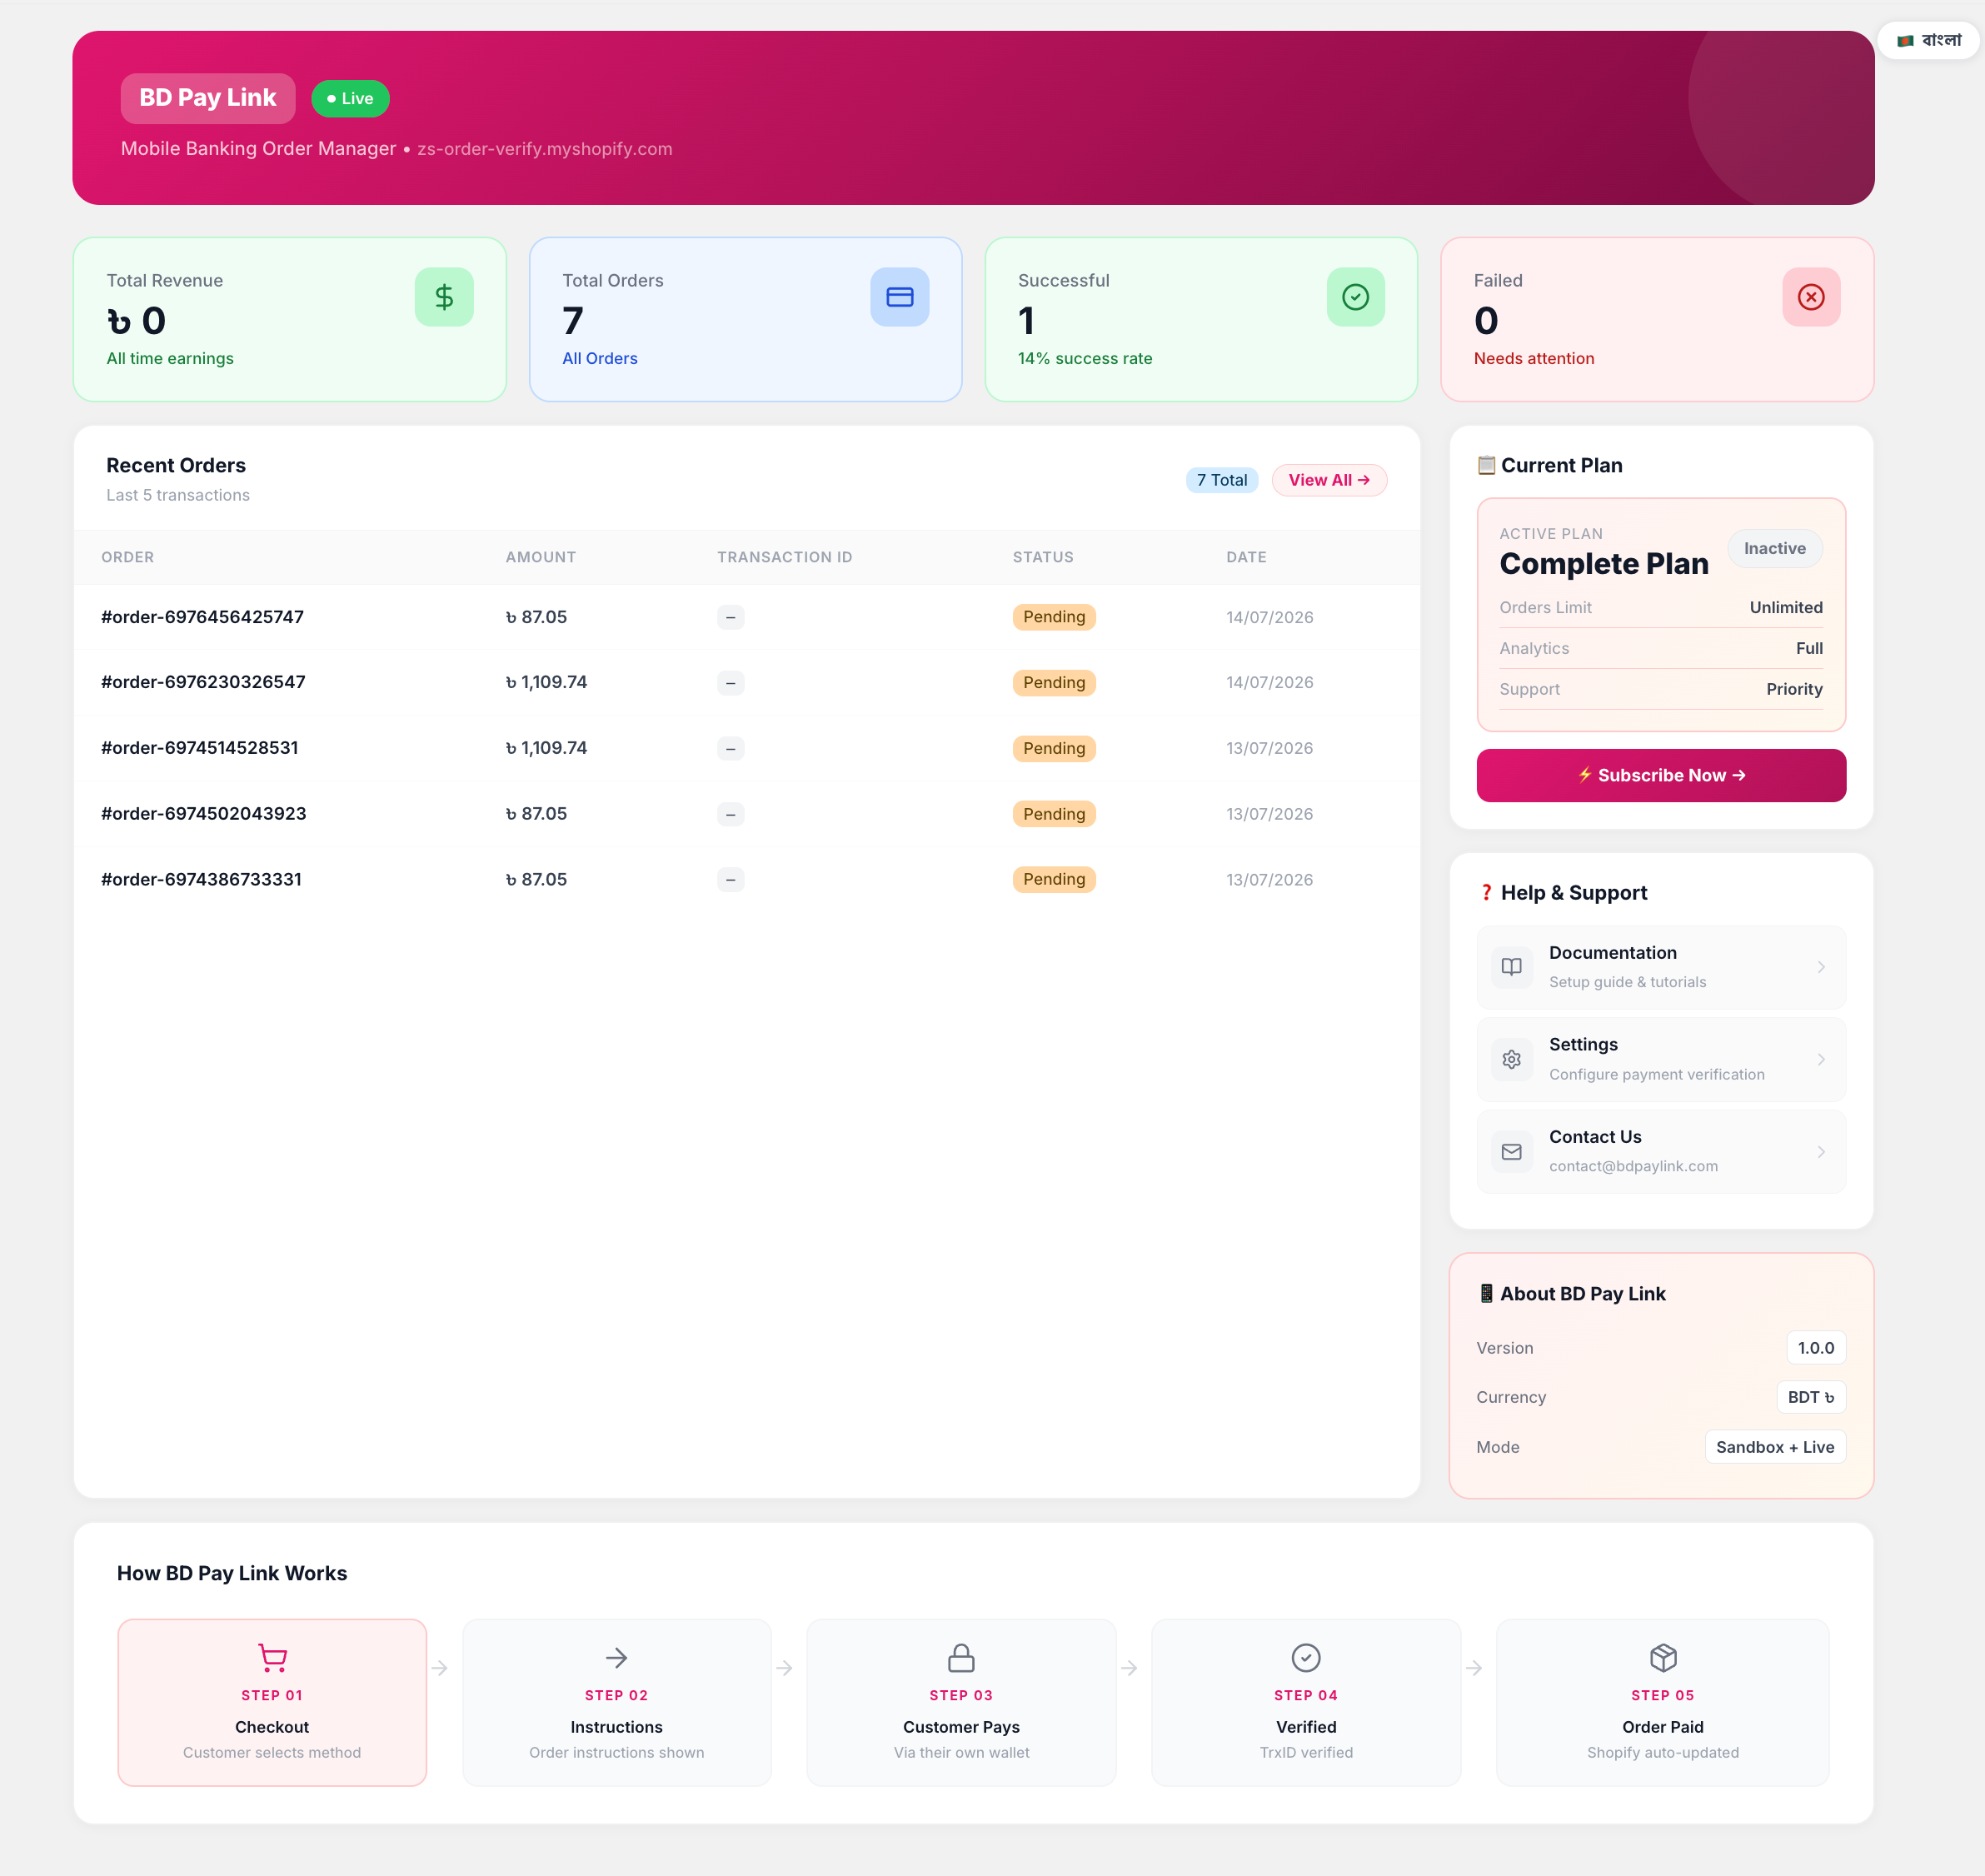Click the TRANSACTION ID column header
The image size is (1985, 1876).
pyautogui.click(x=785, y=557)
